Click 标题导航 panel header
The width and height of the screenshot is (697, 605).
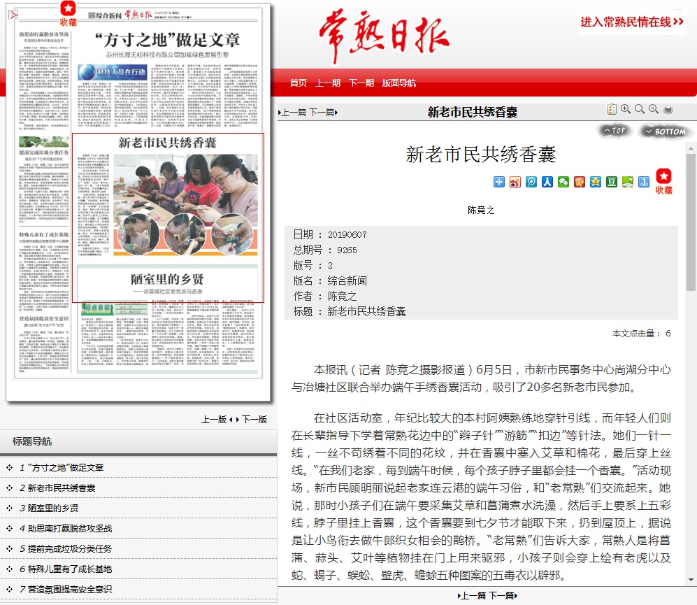click(138, 442)
